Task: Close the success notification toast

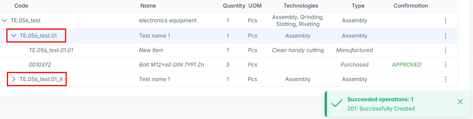Action: click(460, 102)
